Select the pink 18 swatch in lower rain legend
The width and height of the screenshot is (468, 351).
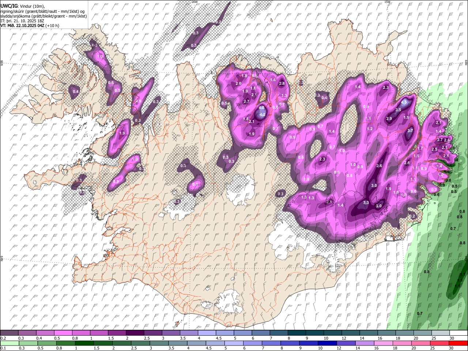tap(402, 343)
